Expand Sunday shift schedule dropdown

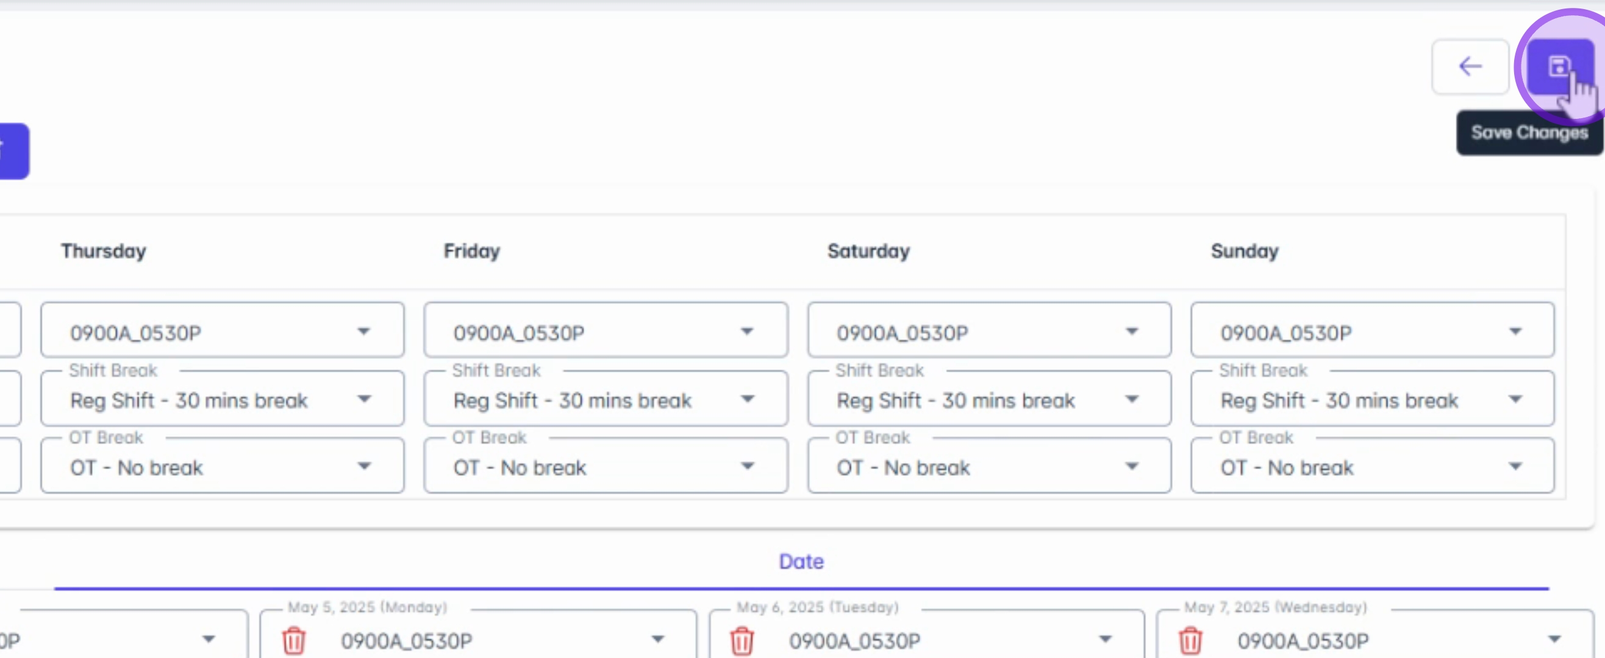pyautogui.click(x=1515, y=331)
